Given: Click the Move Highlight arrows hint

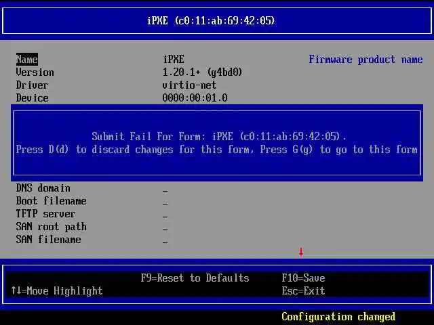Looking at the screenshot, I should point(57,291).
